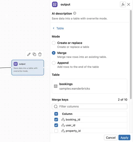
Task: Click the 'Mode' section heading
Action: point(56,36)
